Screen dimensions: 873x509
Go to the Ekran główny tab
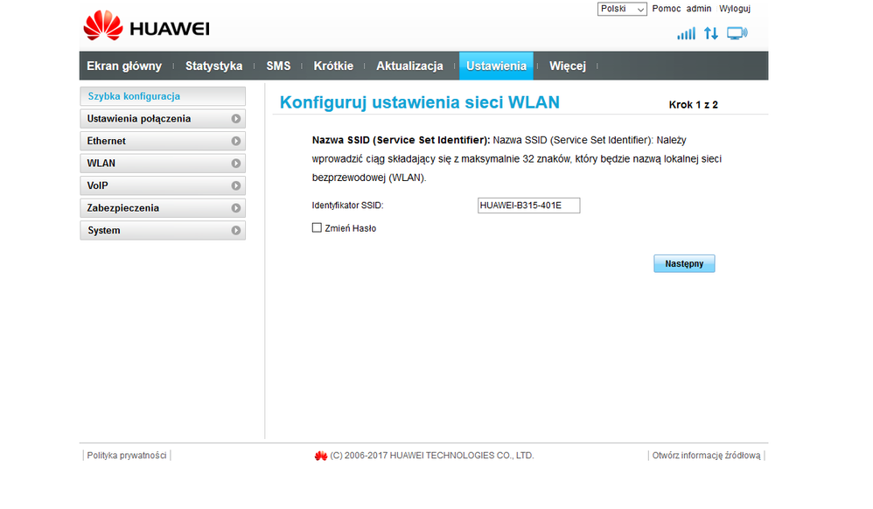point(124,66)
